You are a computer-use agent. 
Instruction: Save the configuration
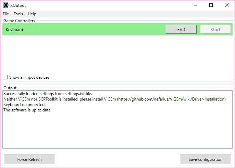(x=205, y=159)
